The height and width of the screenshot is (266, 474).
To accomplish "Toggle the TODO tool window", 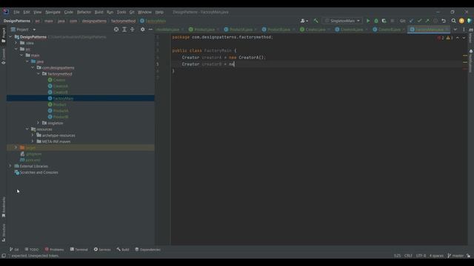I will coord(32,250).
